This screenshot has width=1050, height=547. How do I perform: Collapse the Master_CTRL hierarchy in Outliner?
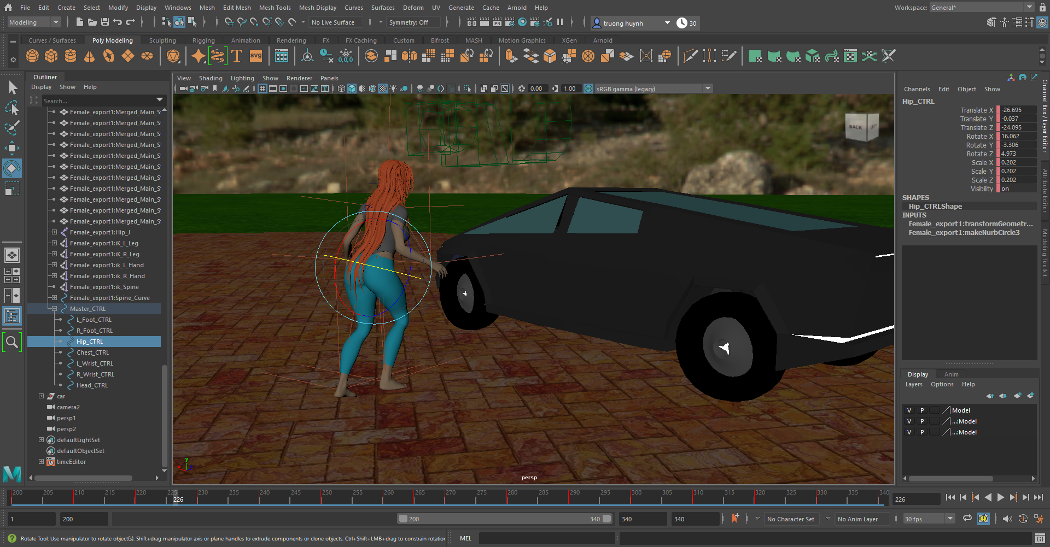pyautogui.click(x=54, y=308)
